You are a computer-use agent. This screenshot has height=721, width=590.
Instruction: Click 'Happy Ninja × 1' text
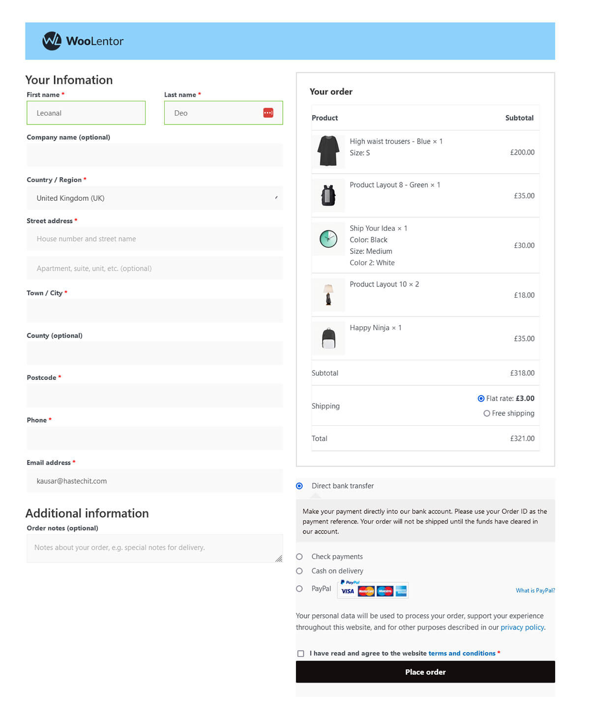click(x=376, y=328)
